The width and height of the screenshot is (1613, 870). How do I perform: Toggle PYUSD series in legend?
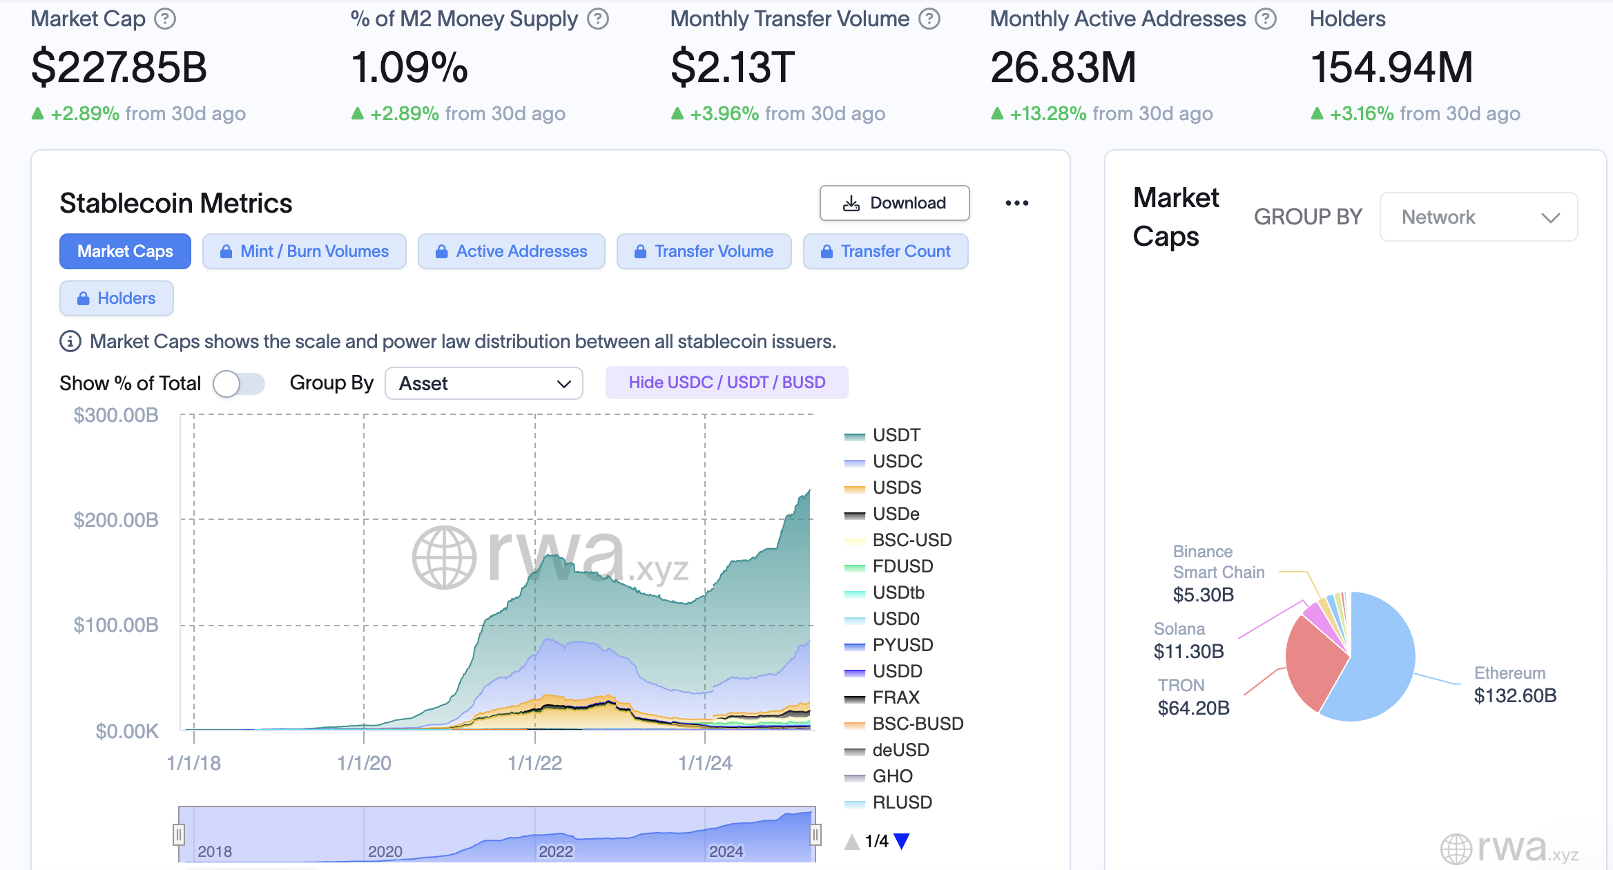pos(902,645)
